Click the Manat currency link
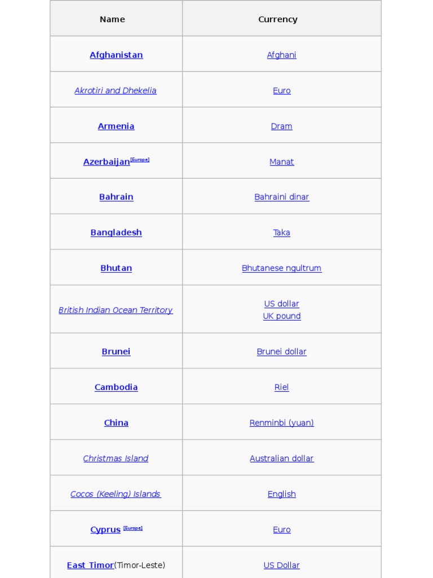 [281, 161]
